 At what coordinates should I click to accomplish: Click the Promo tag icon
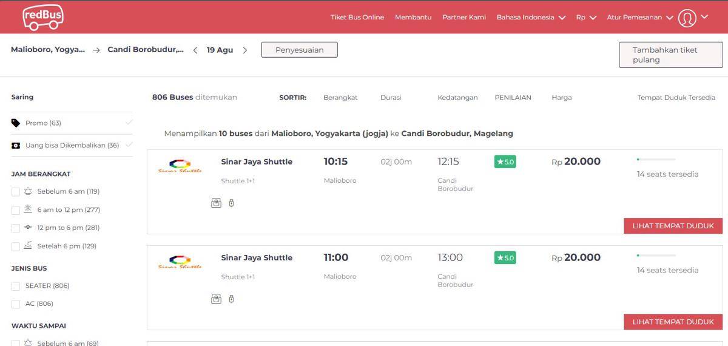point(16,123)
